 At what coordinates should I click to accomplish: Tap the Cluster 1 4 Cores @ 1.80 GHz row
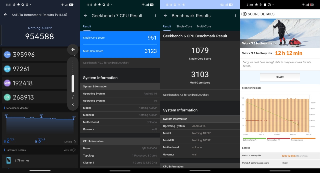tap(120, 163)
